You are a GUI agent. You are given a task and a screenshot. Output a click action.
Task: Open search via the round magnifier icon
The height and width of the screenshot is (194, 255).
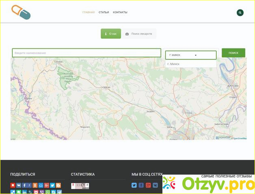tap(240, 13)
